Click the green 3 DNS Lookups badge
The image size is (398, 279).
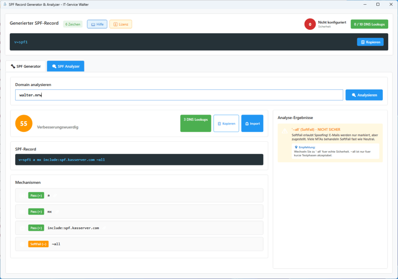[196, 123]
